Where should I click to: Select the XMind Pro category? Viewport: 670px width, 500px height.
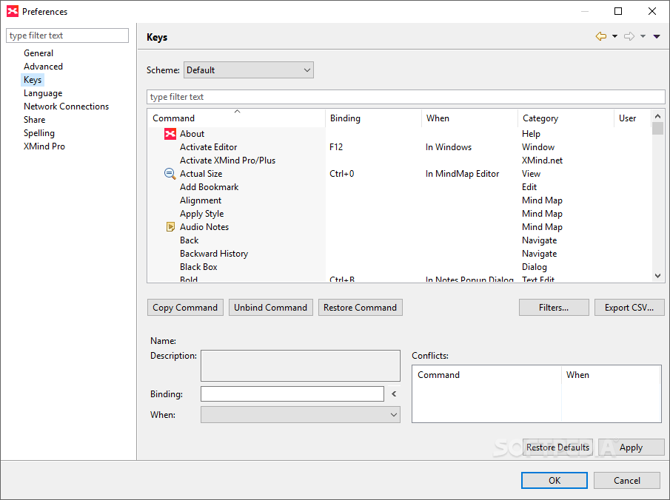coord(43,146)
